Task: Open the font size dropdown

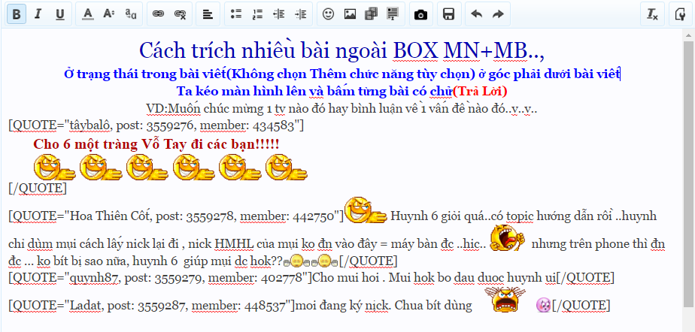Action: click(109, 14)
